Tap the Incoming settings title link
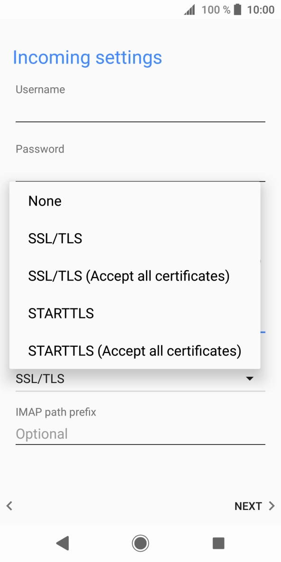The image size is (281, 562). [x=88, y=57]
